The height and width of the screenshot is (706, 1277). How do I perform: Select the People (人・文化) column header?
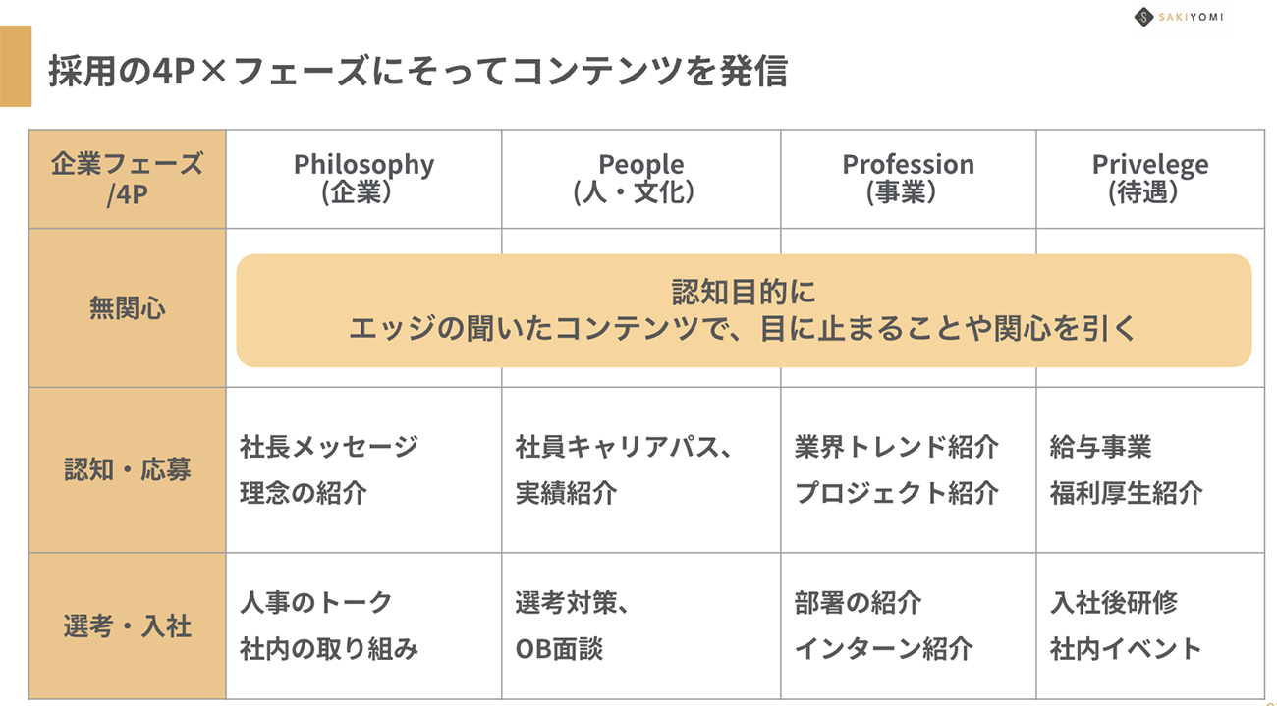coord(640,178)
